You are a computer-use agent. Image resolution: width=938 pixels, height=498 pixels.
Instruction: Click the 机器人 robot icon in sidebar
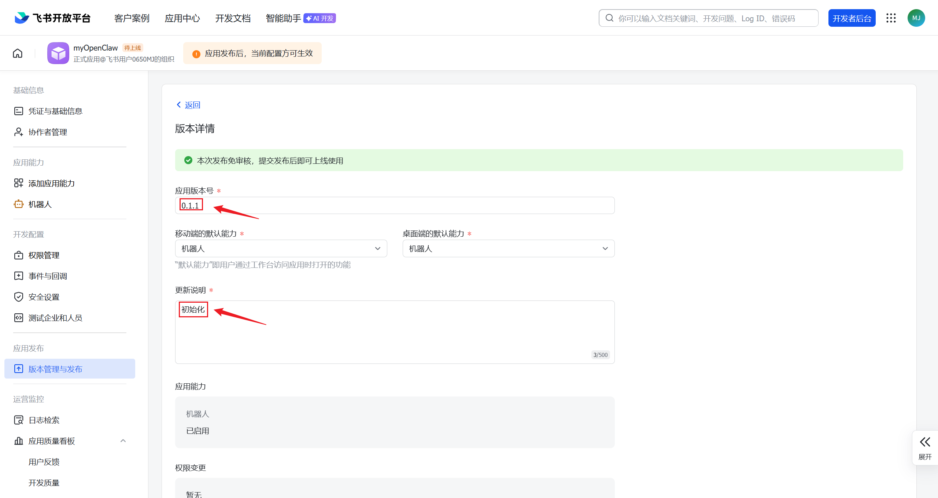19,204
